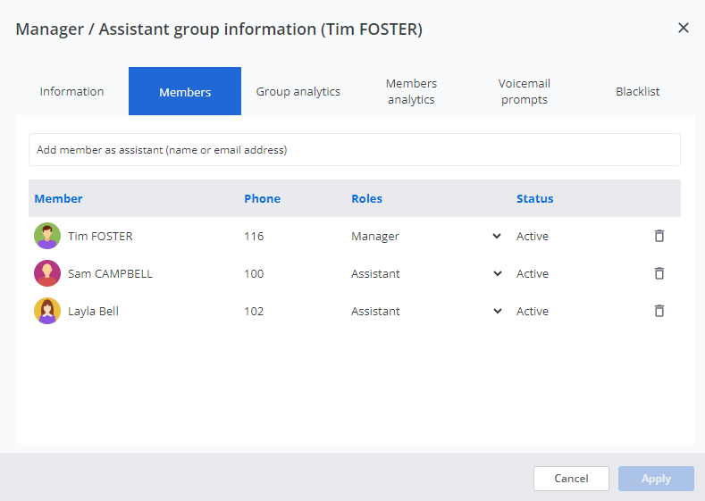The height and width of the screenshot is (501, 705).
Task: Sort by the Status column header
Action: 534,199
